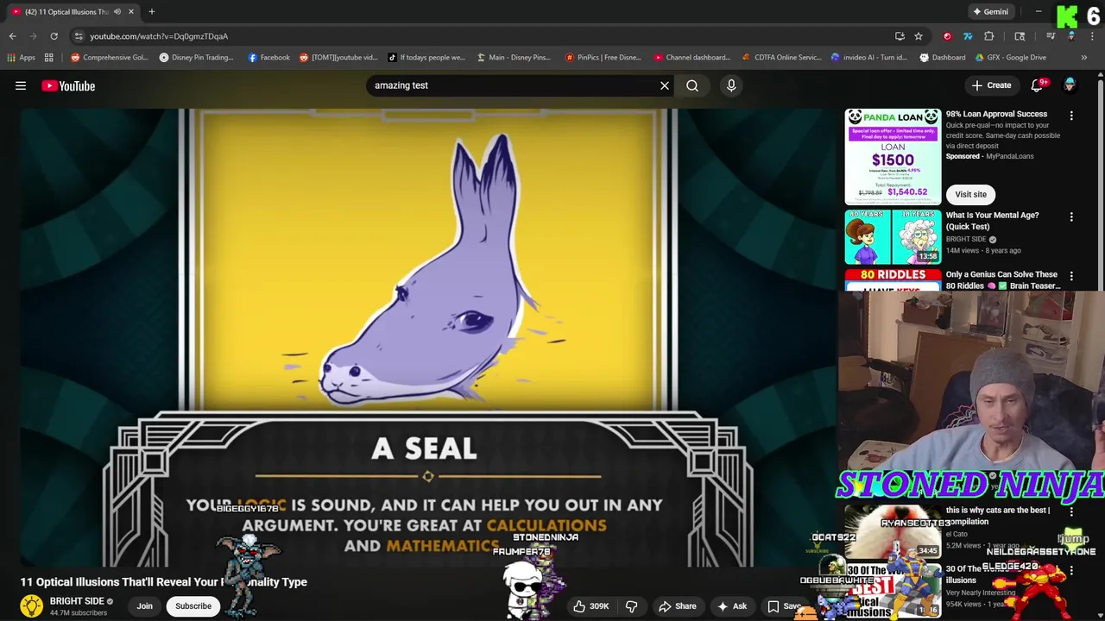Open invideo AI bookmark
1105x621 pixels.
[868, 58]
